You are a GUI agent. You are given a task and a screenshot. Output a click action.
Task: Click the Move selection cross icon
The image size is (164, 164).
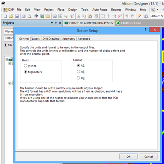(x=108, y=16)
